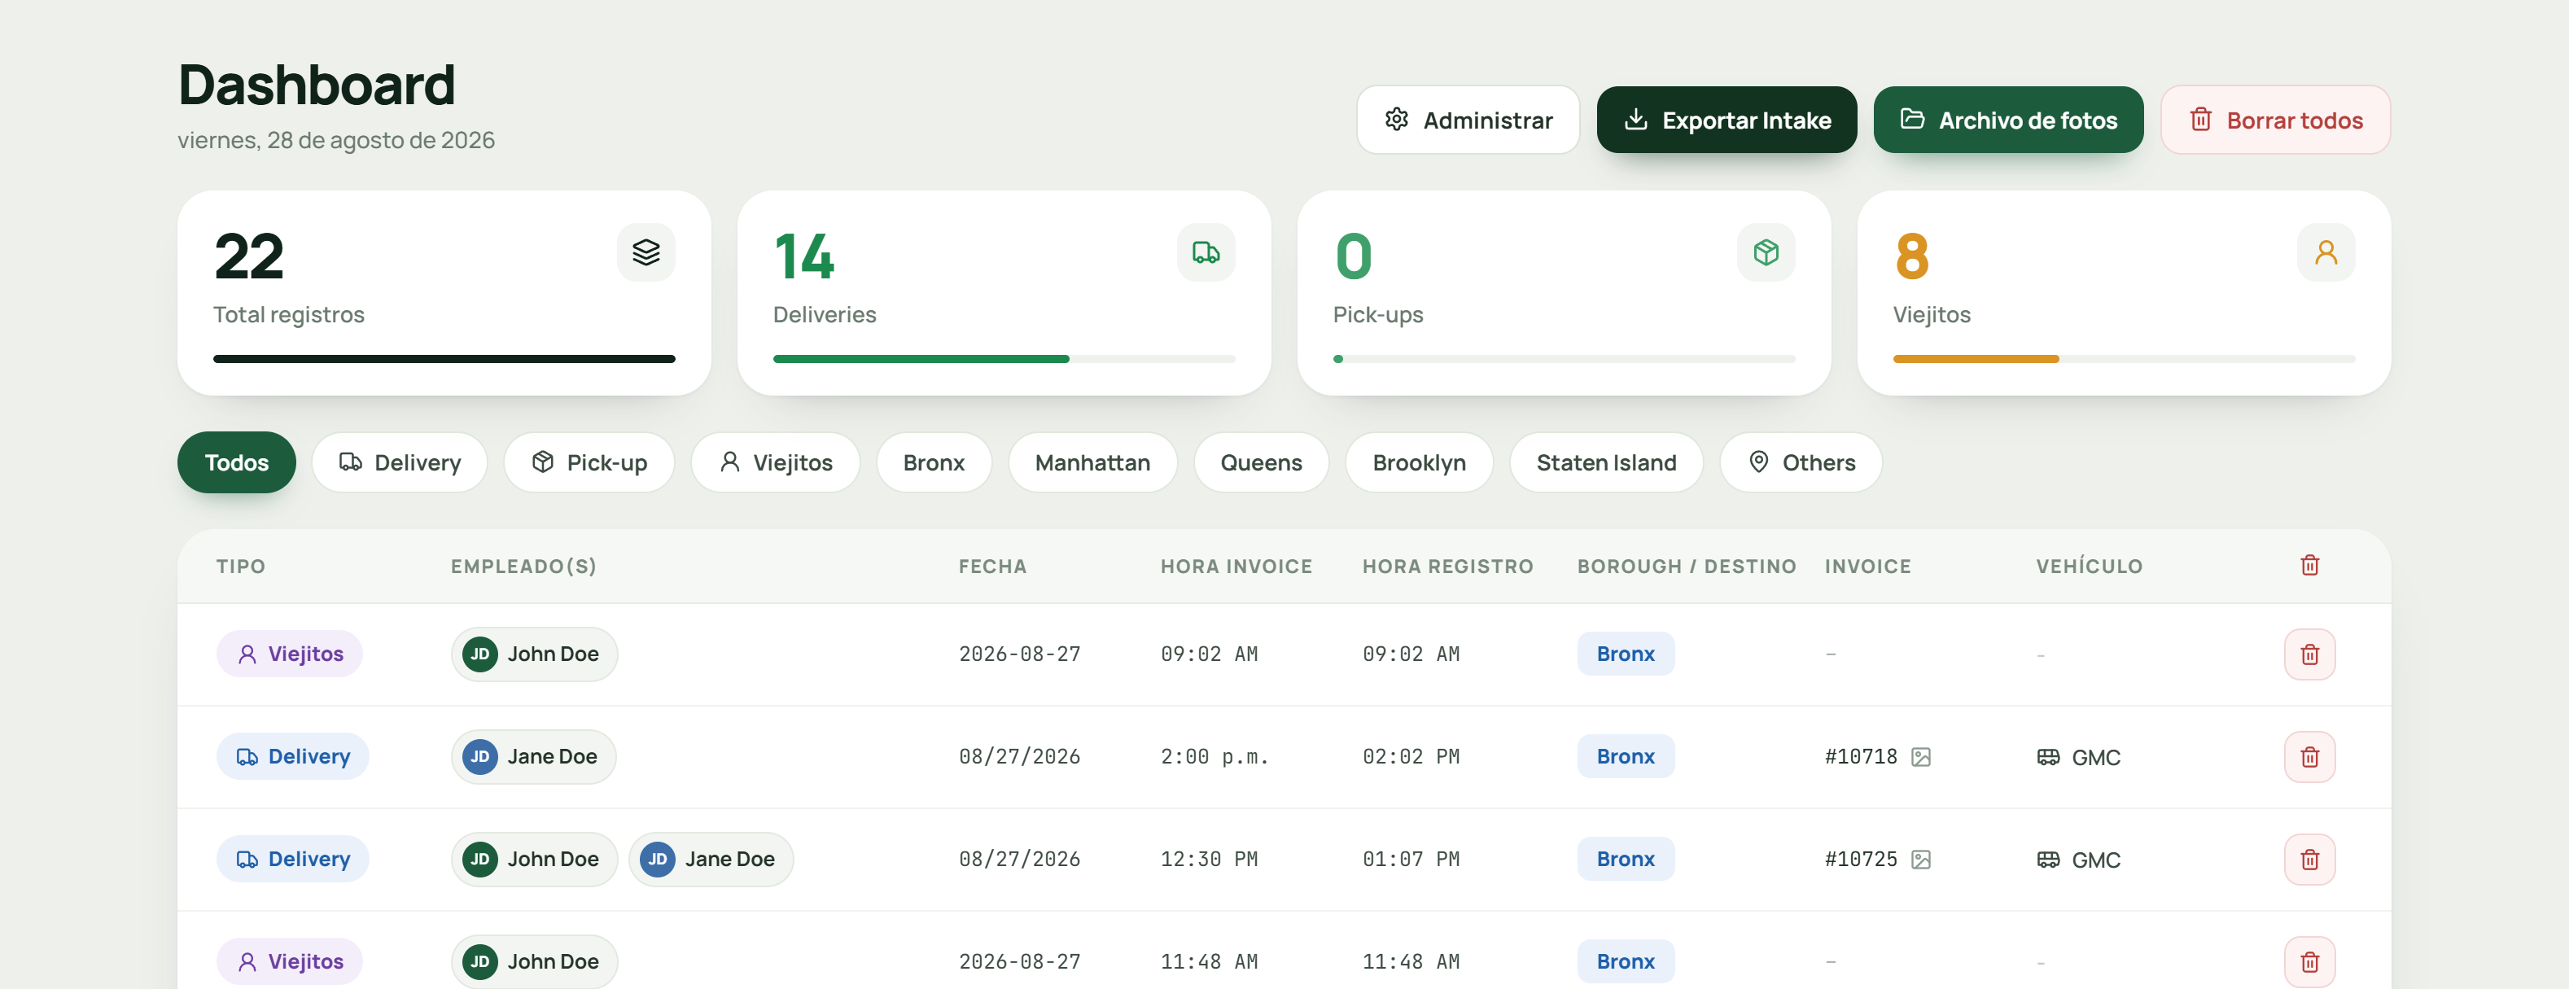The width and height of the screenshot is (2569, 989).
Task: Filter by Manhattan borough
Action: (1092, 462)
